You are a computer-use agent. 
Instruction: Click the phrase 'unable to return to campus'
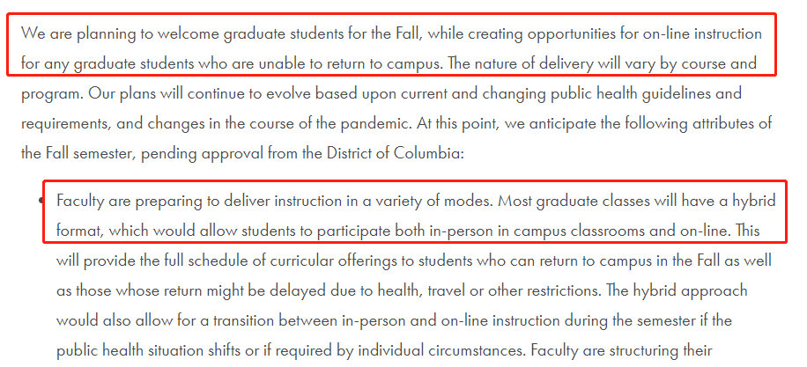pos(352,64)
